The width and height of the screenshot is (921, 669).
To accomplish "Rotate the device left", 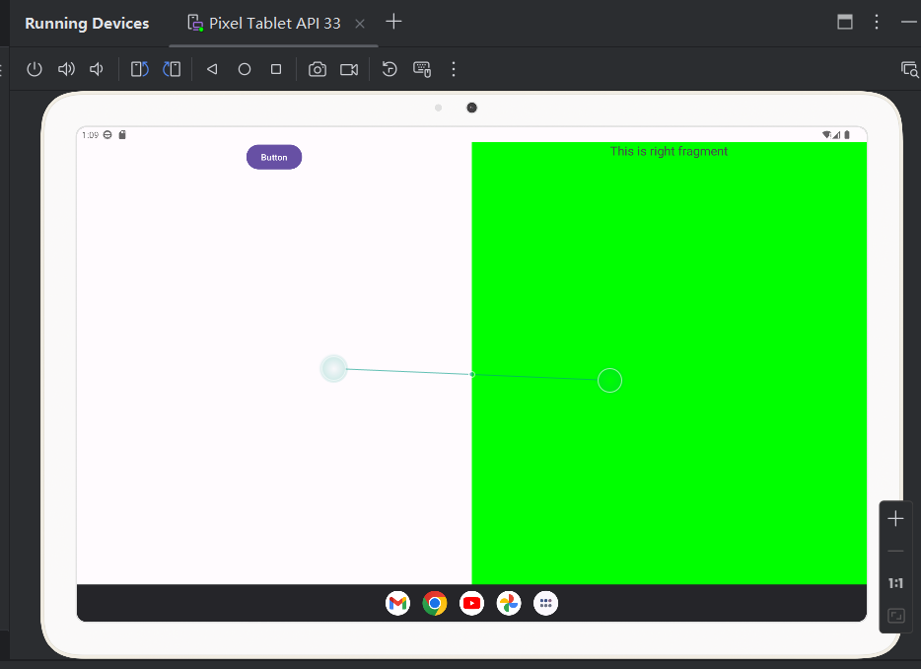I will coord(140,69).
